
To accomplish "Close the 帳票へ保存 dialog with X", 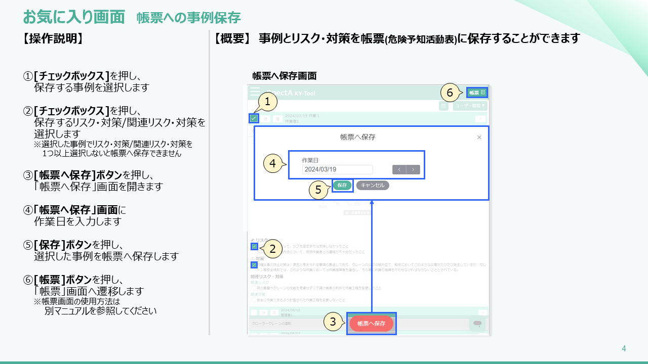I will coord(479,137).
